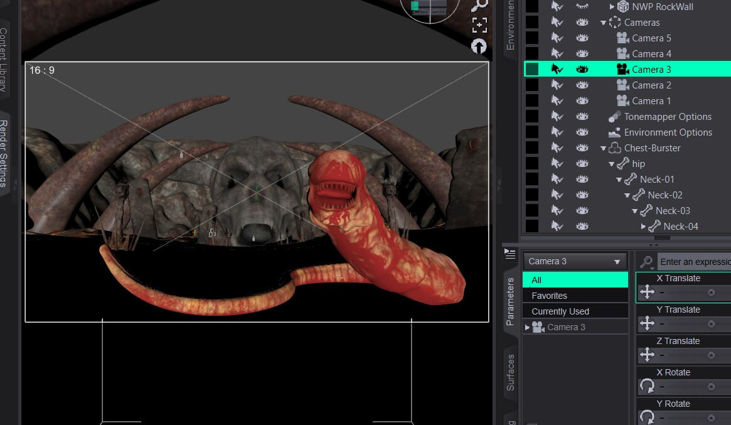Switch to the Render Settings tab
This screenshot has height=425, width=731.
tap(3, 153)
